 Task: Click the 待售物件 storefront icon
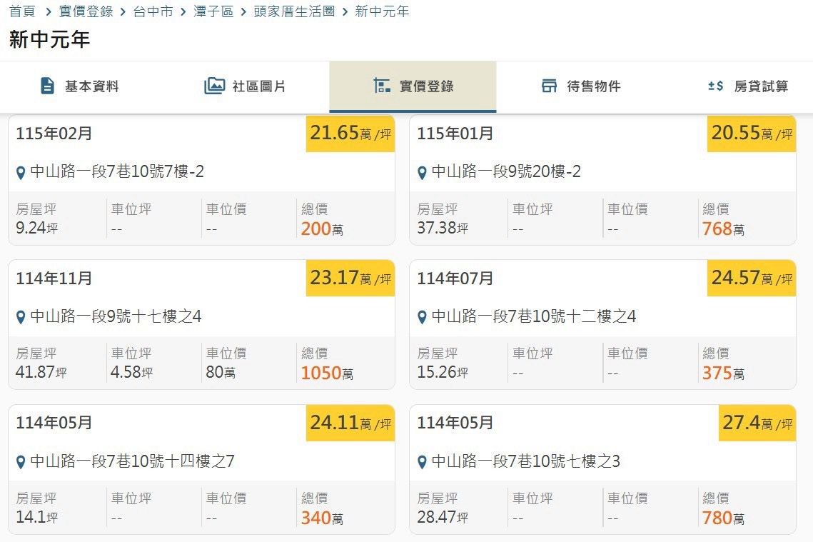(x=549, y=86)
